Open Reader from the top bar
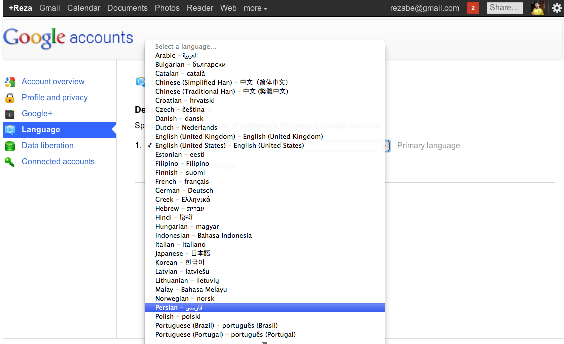Viewport: 564px width, 344px height. (x=200, y=8)
